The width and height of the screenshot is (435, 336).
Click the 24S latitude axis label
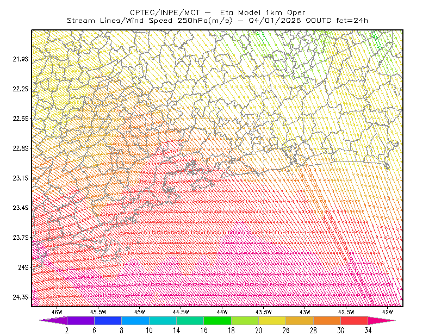[x=23, y=267]
